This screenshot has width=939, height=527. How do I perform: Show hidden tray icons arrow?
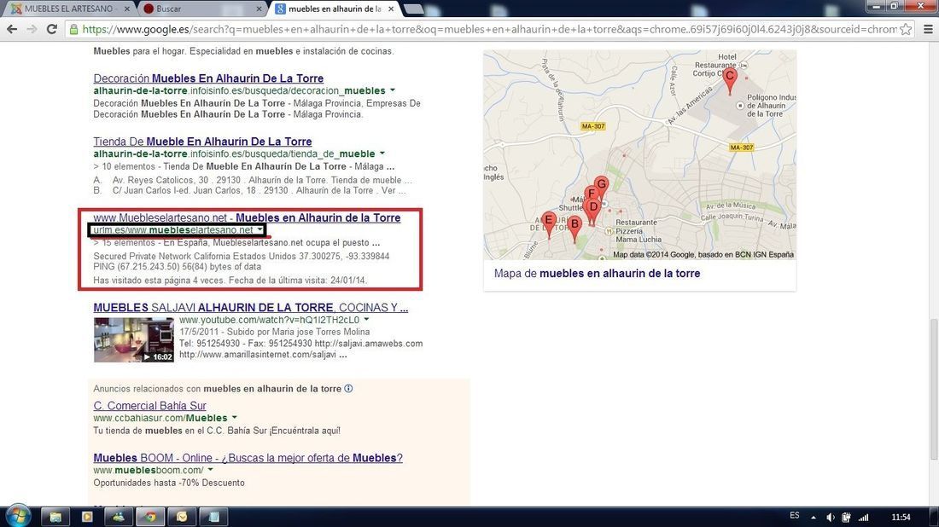pos(814,518)
